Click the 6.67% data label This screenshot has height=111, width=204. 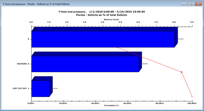55,88
